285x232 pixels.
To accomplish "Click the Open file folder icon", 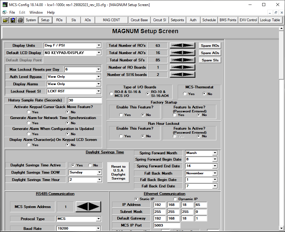I will pos(5,20).
